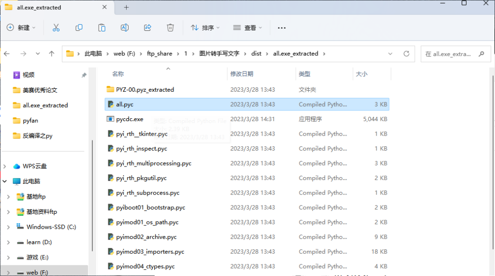Sort by 修改日期 column header
495x276 pixels.
pyautogui.click(x=242, y=74)
